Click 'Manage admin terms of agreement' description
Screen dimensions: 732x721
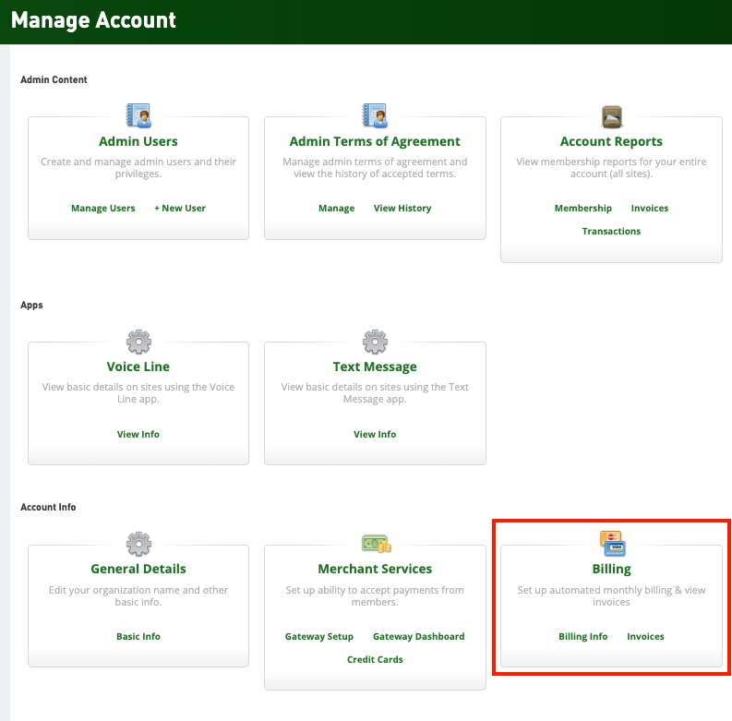pos(375,168)
